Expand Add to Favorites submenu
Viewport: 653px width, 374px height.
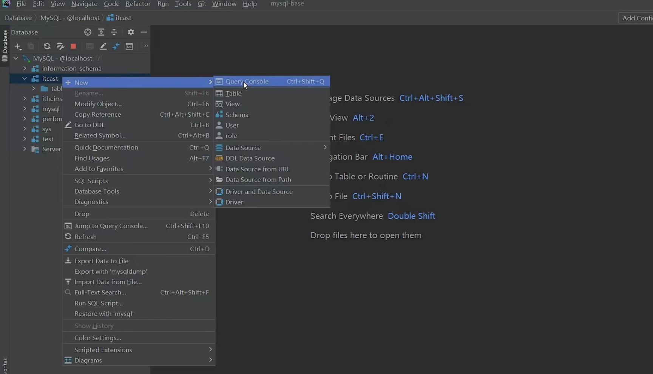click(139, 169)
